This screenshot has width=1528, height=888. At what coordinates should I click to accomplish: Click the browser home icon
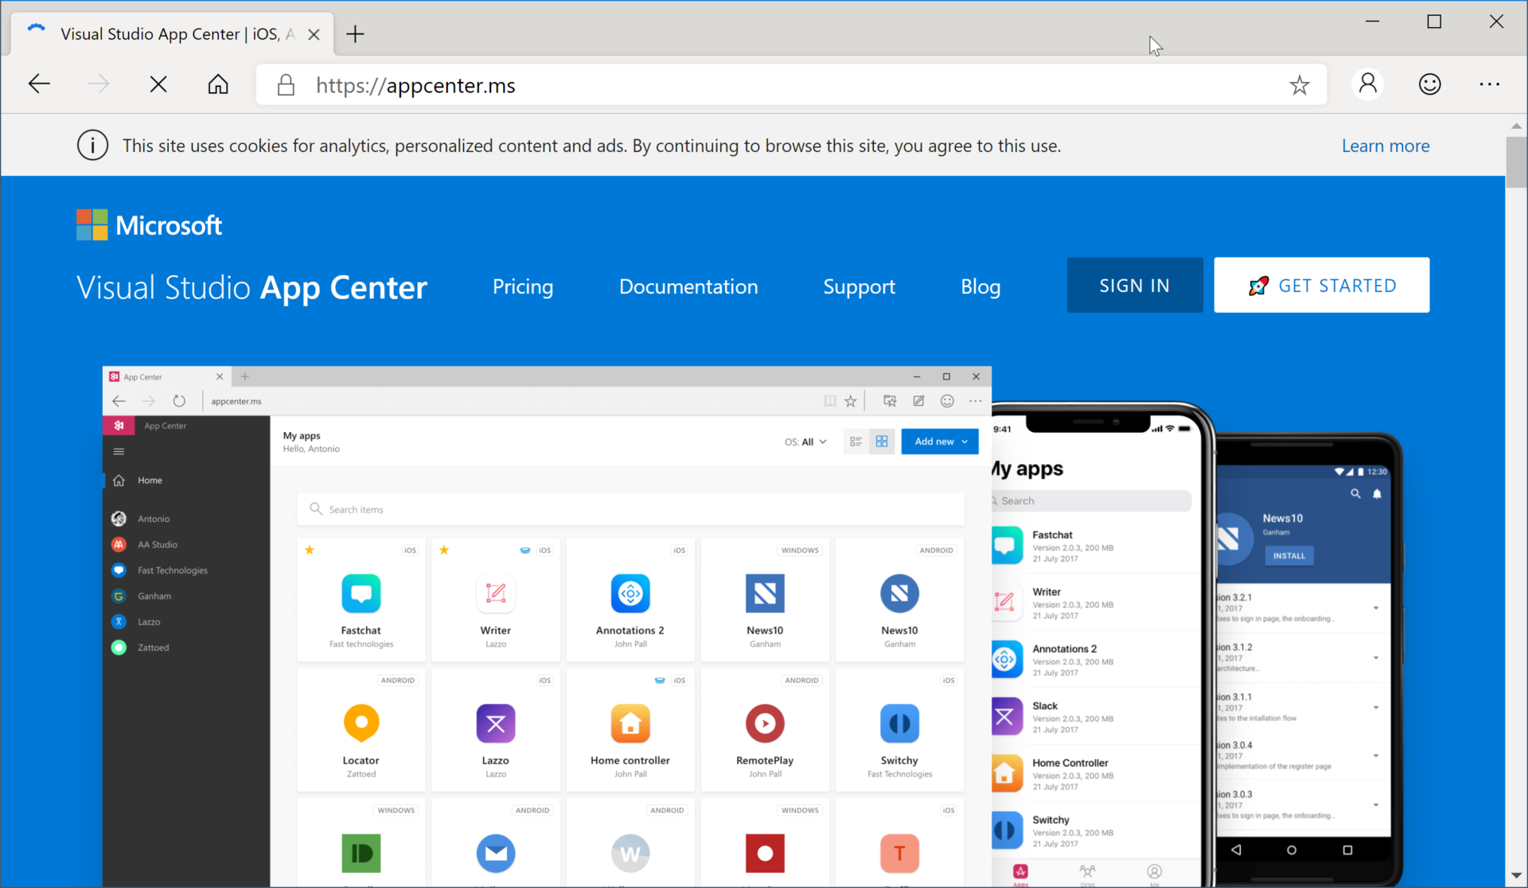click(x=217, y=84)
